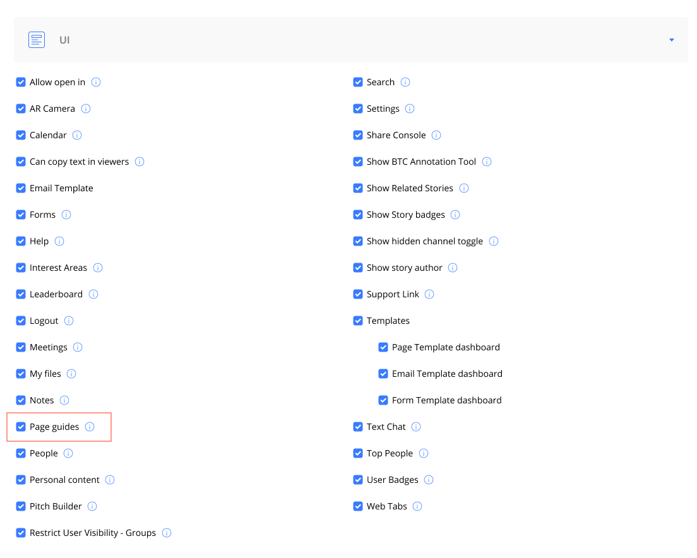The height and width of the screenshot is (558, 697).
Task: Click the UI section list icon
Action: click(37, 40)
